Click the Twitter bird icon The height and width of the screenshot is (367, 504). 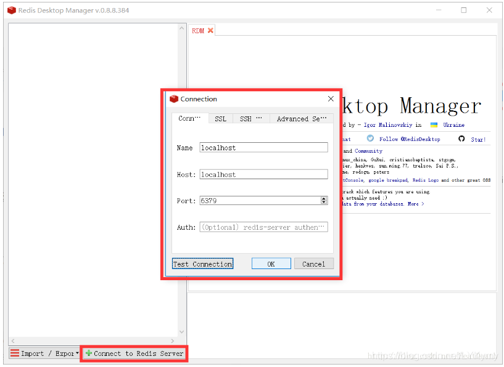pyautogui.click(x=370, y=139)
